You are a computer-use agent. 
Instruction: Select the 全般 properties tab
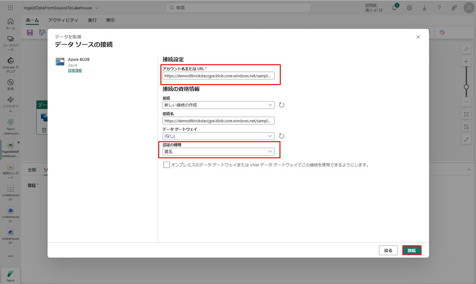[x=32, y=170]
